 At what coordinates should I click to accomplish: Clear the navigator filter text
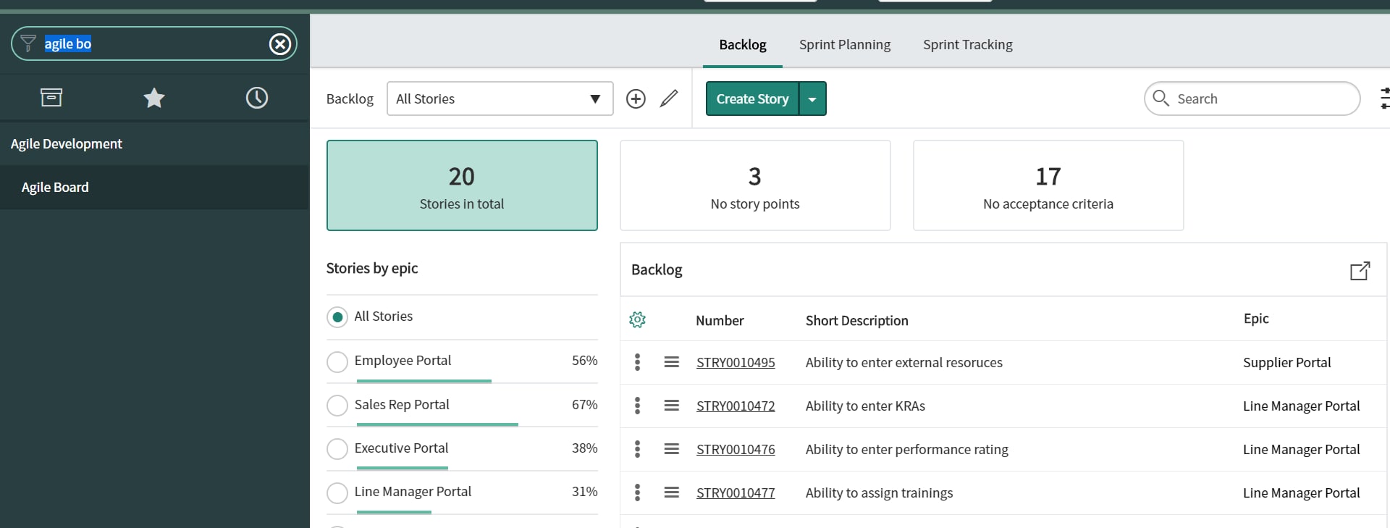tap(280, 44)
